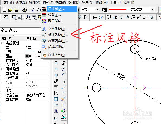
Task: Open the 视图(V) menu
Action: (35, 2)
